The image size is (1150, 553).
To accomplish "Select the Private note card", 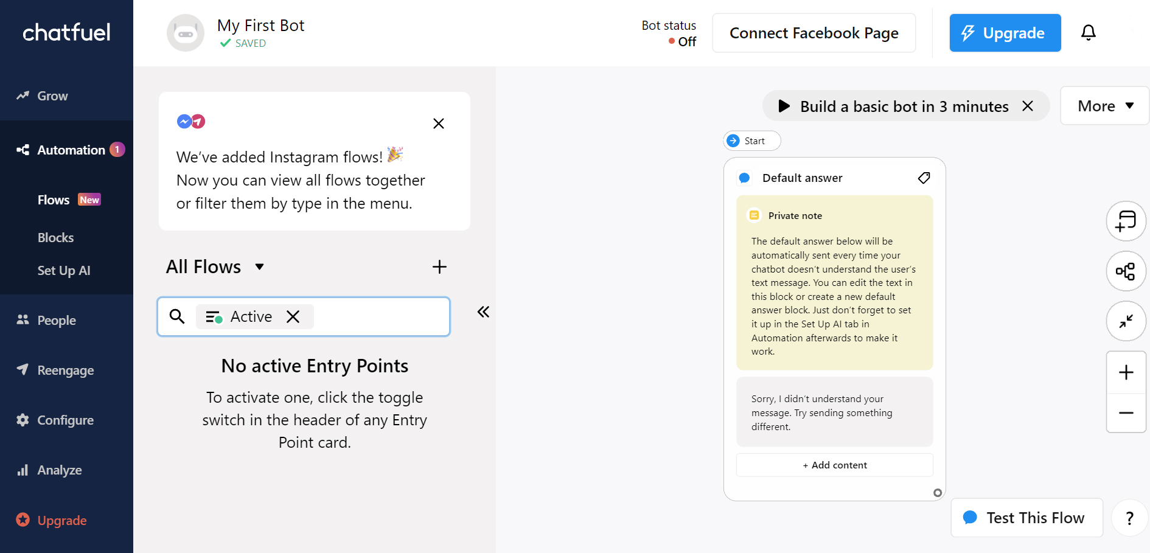I will click(834, 282).
